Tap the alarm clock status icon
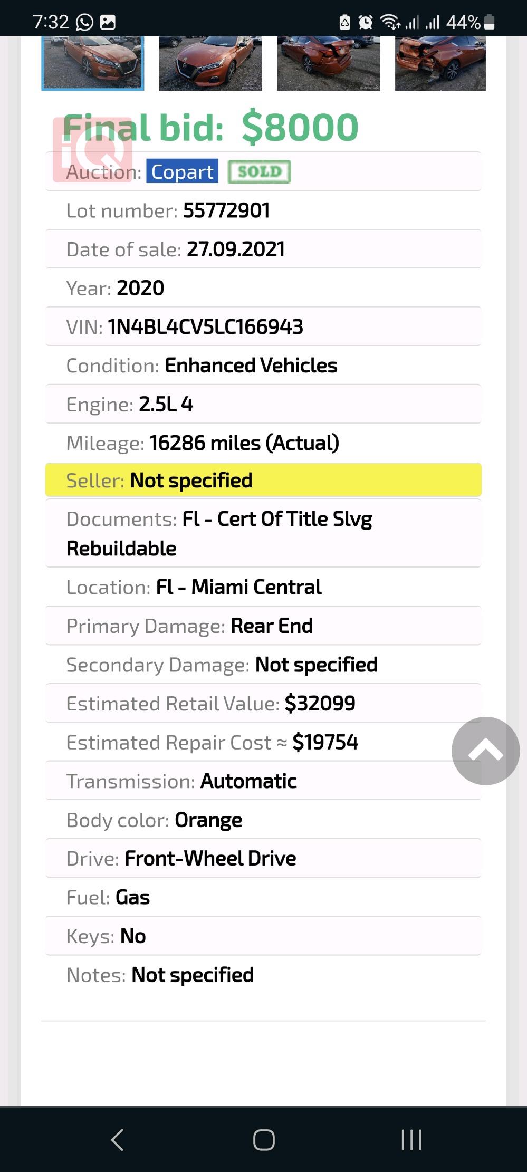The width and height of the screenshot is (527, 1172). [x=365, y=22]
